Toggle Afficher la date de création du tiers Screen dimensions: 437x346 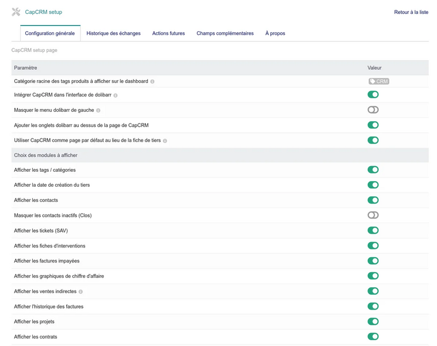click(x=373, y=185)
